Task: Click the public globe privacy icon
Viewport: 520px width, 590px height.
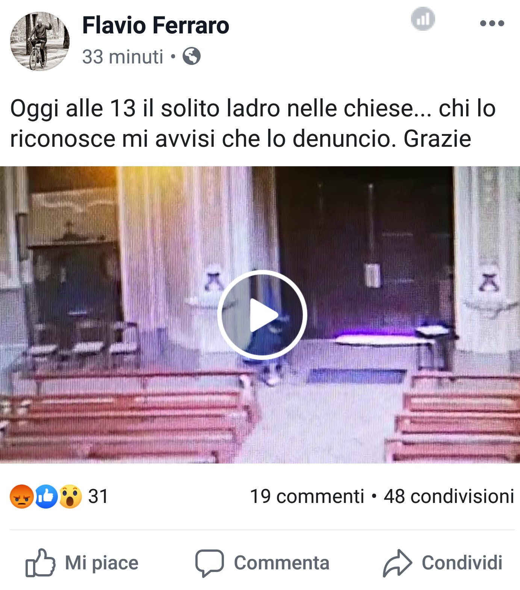Action: click(x=192, y=56)
